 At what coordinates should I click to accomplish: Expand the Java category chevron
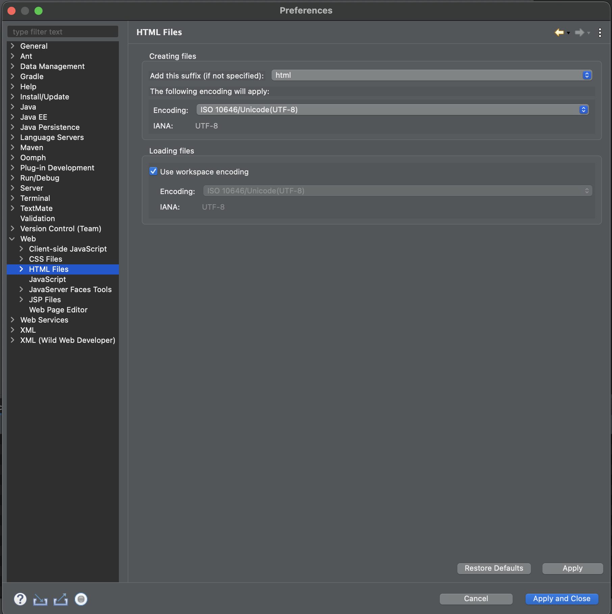coord(12,107)
